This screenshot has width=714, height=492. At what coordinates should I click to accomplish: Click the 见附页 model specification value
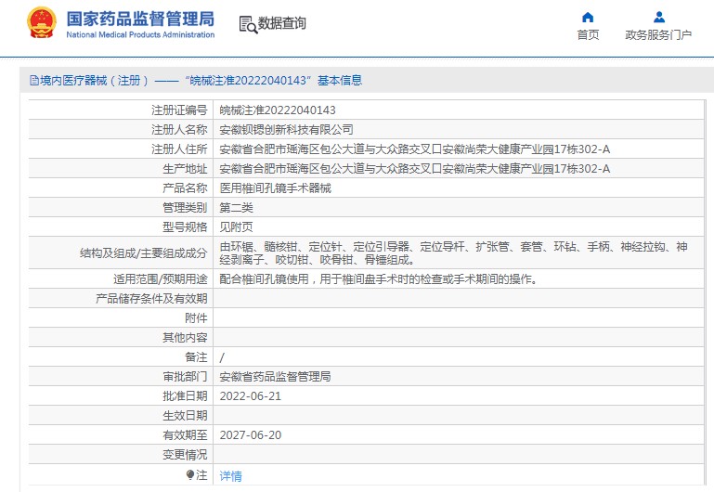(x=236, y=227)
